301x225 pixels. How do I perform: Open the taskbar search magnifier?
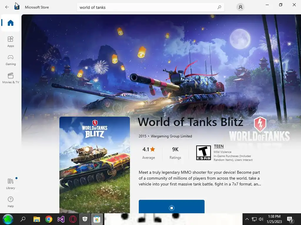click(23, 219)
